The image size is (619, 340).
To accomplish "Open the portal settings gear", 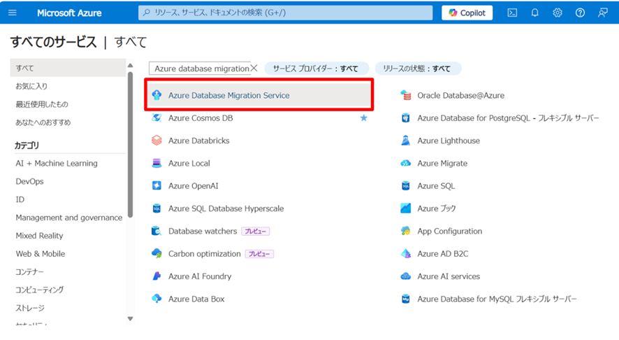I will coord(557,13).
